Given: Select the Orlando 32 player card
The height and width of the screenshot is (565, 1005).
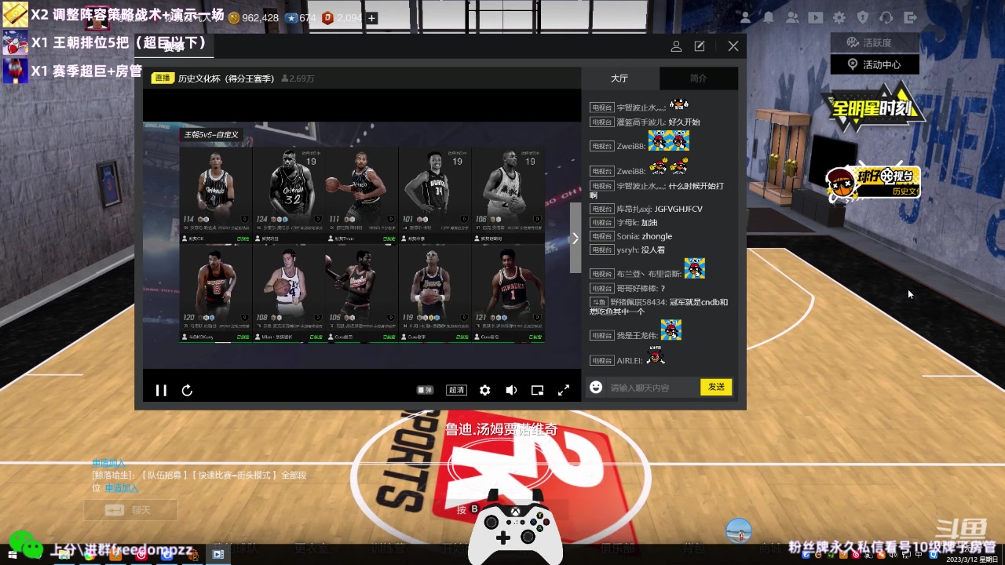Looking at the screenshot, I should (289, 195).
